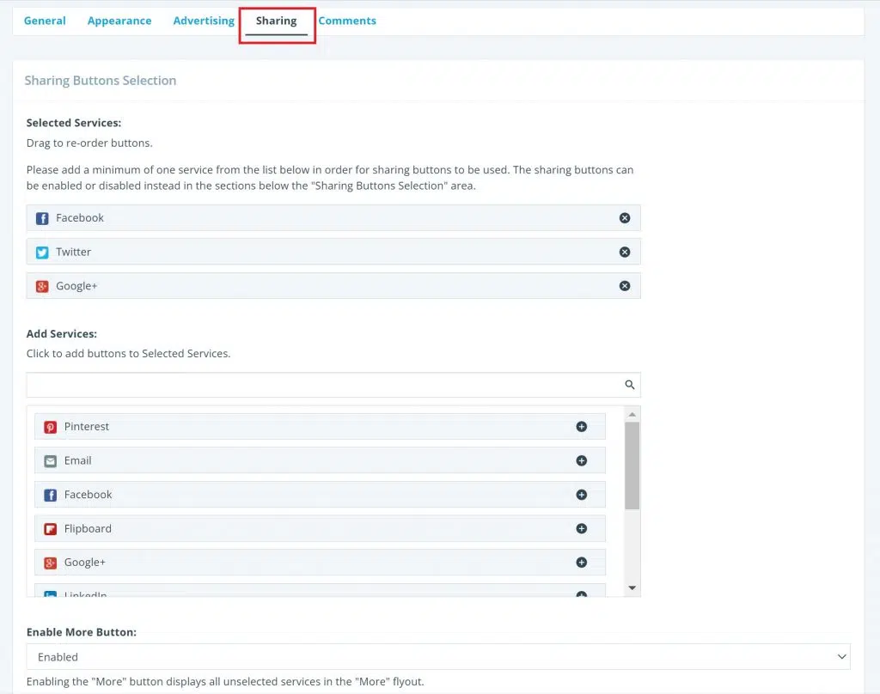
Task: Remove Facebook from Selected Services
Action: pyautogui.click(x=625, y=218)
